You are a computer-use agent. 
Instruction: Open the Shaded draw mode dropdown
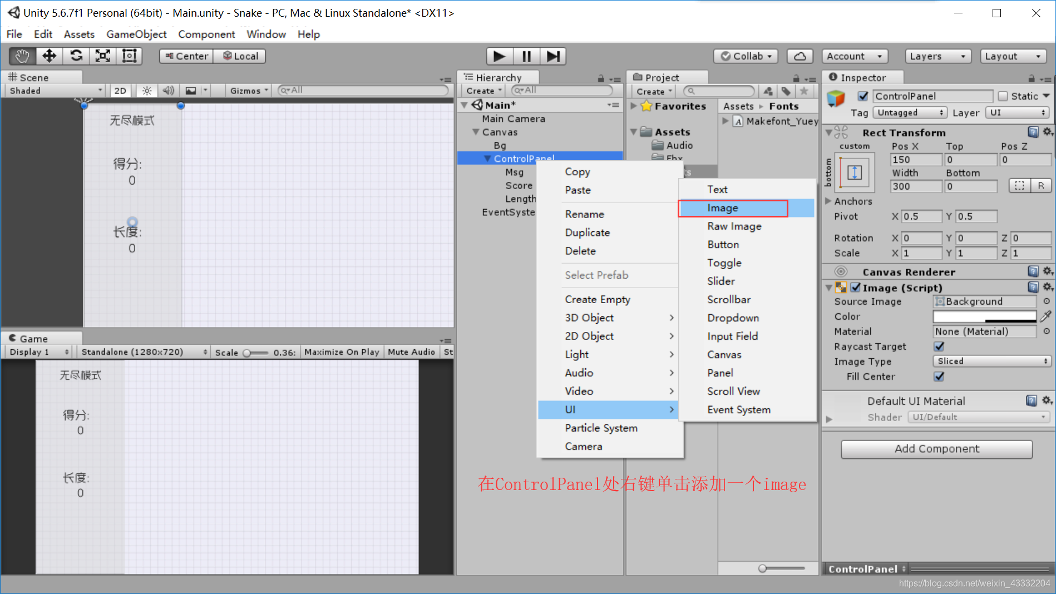pos(55,91)
